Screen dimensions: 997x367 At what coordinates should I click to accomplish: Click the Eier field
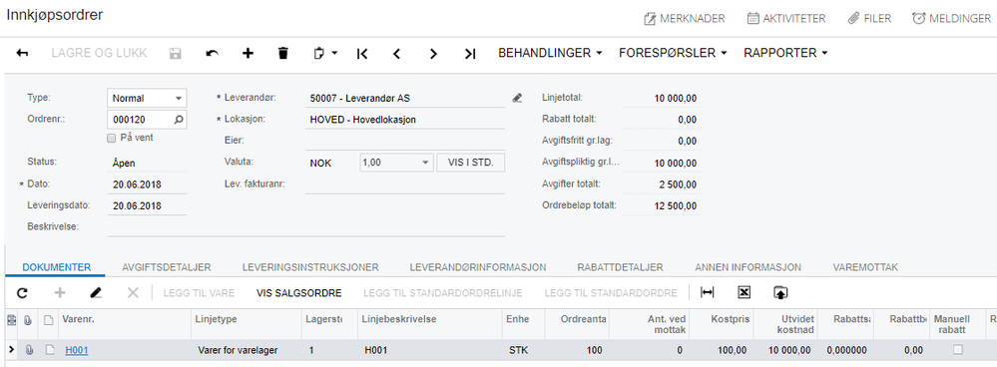point(404,141)
